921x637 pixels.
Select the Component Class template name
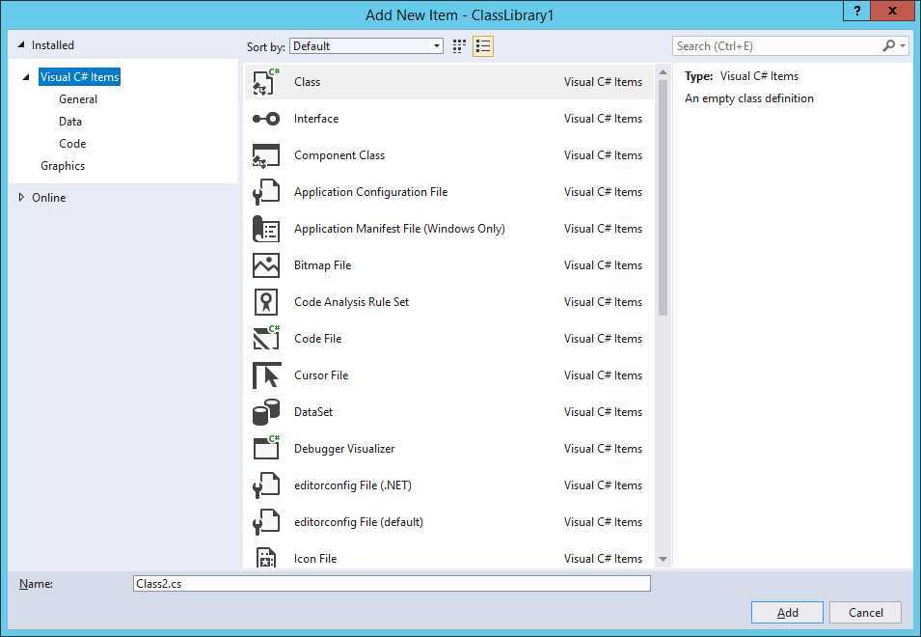coord(339,155)
